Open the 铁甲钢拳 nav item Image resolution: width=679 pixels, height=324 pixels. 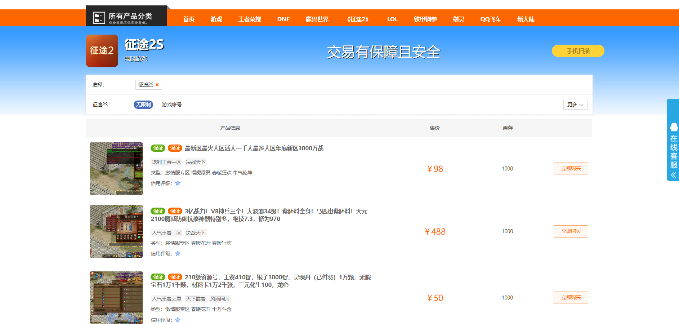(425, 19)
